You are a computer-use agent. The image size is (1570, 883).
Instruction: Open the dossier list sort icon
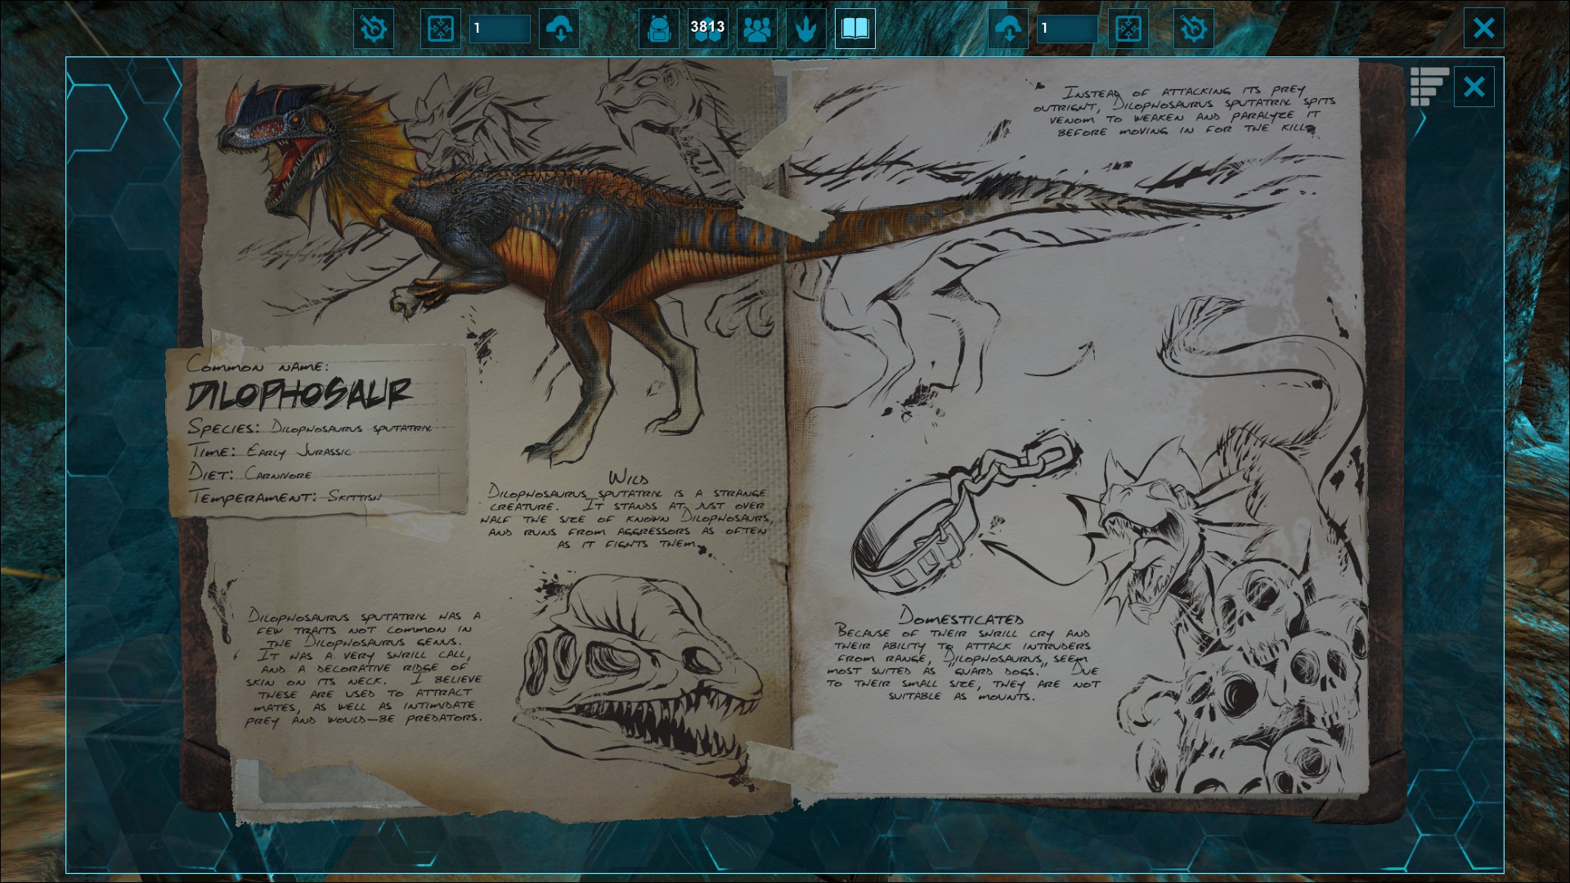1429,86
